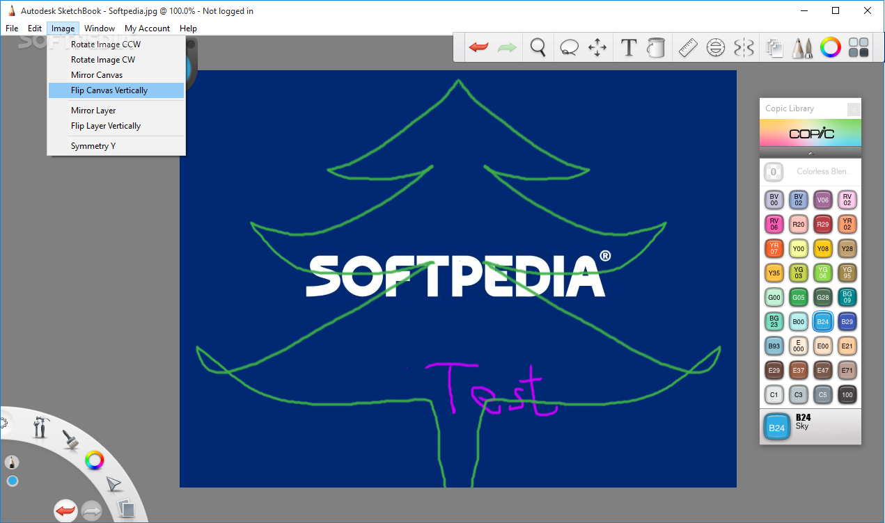Choose Rotate Image CCW
The width and height of the screenshot is (885, 523).
click(116, 45)
